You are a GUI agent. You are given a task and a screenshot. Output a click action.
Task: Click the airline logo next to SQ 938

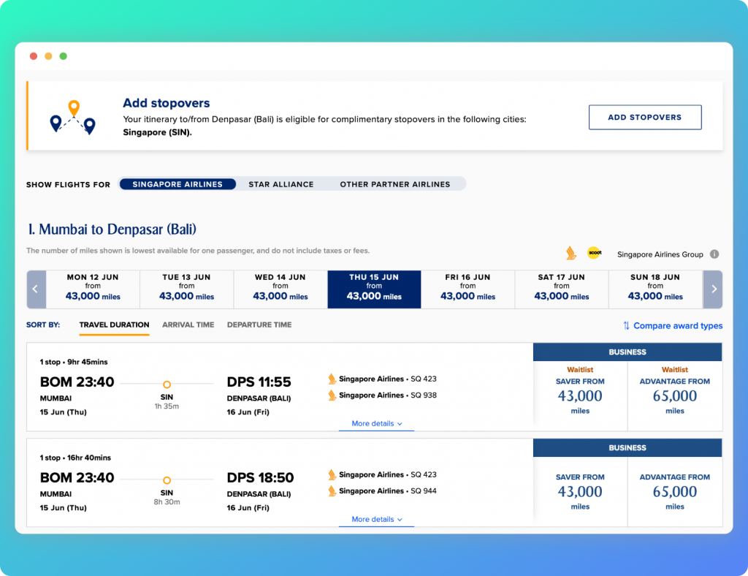click(x=332, y=395)
